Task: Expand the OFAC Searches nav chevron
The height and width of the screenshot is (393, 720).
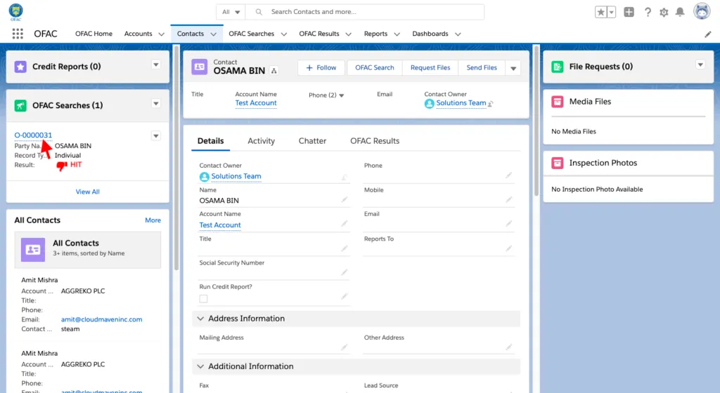Action: (x=284, y=34)
